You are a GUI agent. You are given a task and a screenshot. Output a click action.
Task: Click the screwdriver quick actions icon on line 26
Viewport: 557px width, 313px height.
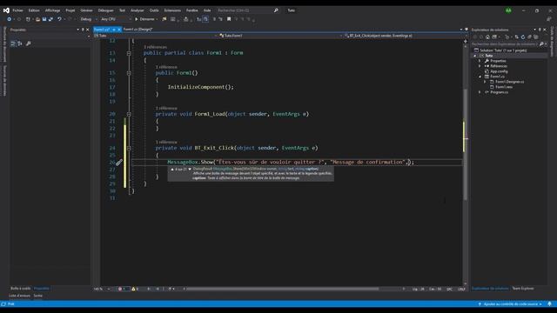click(119, 163)
